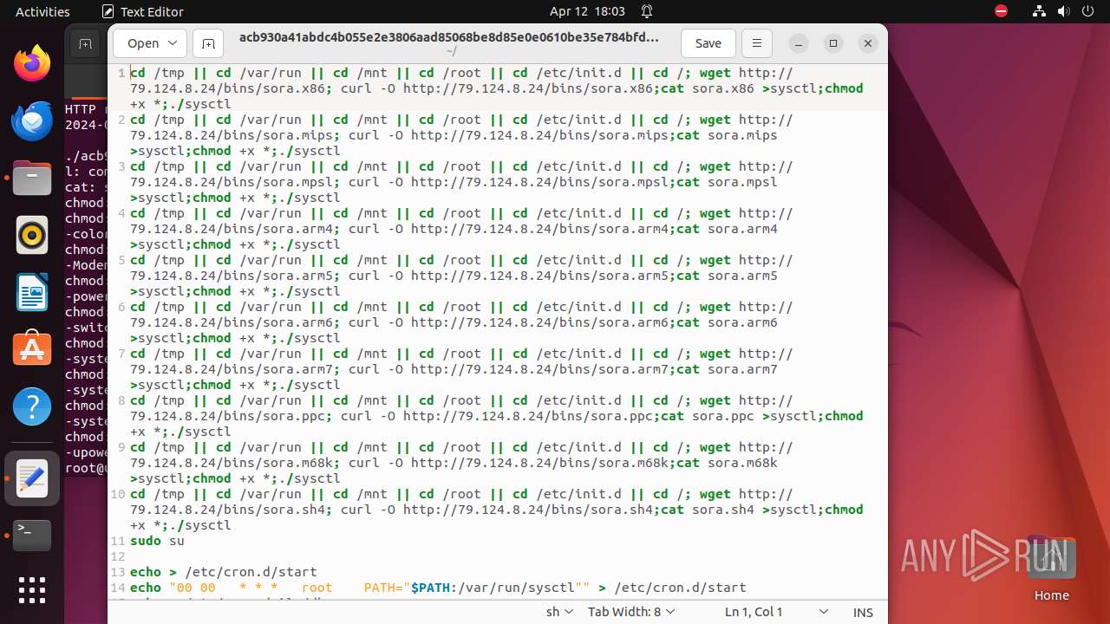
Task: Launch Rhythmbox music player
Action: pos(32,235)
